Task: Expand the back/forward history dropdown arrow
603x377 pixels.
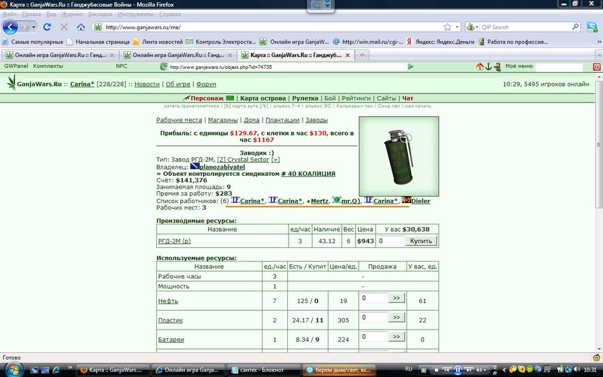Action: (34, 27)
